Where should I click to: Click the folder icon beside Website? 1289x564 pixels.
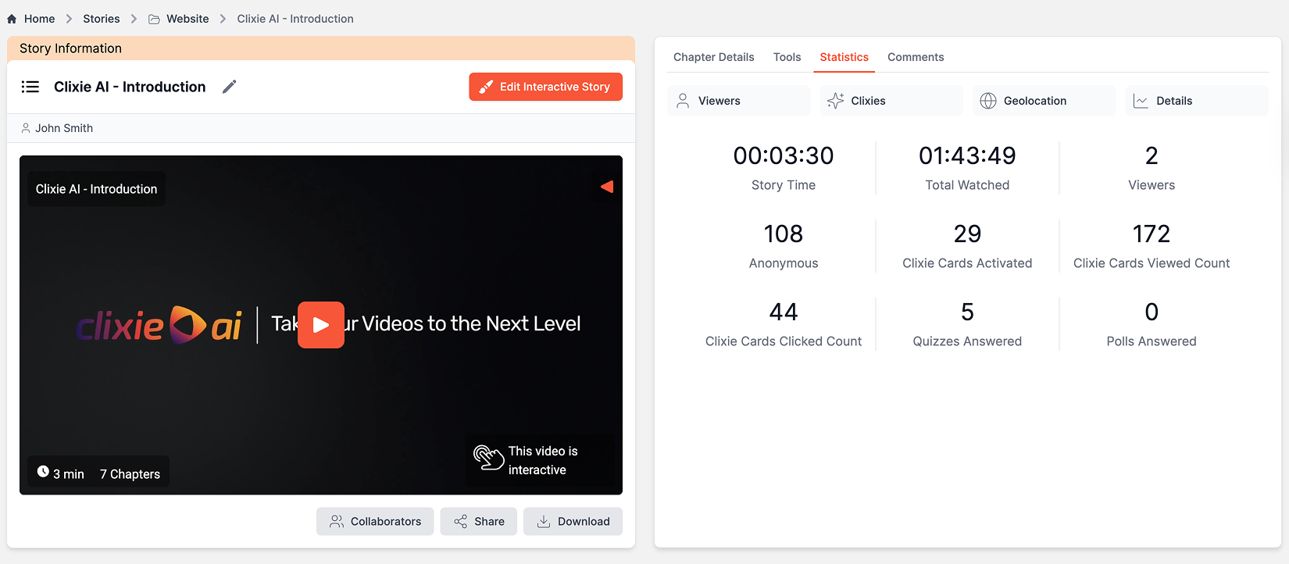(154, 19)
